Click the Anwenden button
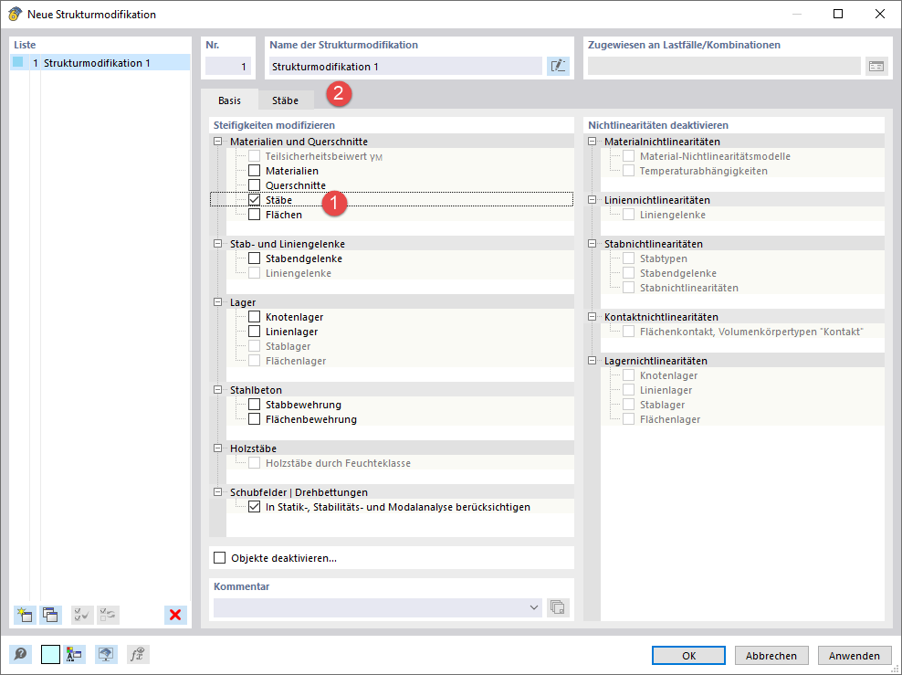The height and width of the screenshot is (675, 902). click(x=855, y=656)
